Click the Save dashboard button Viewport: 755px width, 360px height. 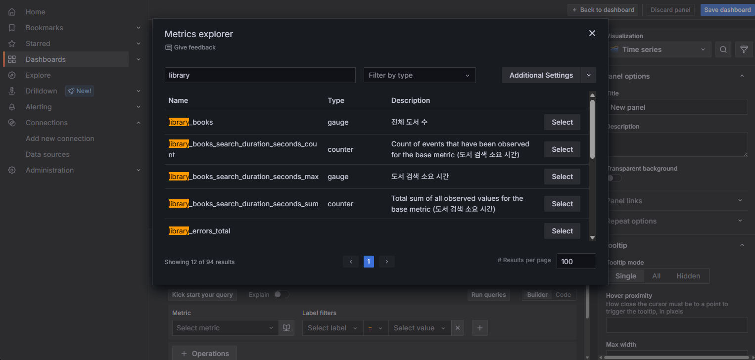(727, 10)
